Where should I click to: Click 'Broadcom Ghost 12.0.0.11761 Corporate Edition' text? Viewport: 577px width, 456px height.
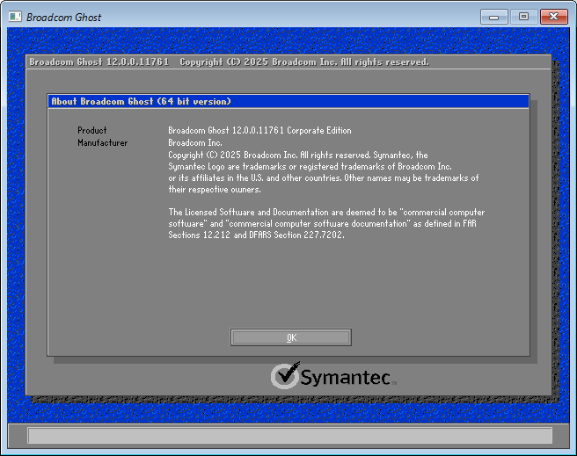pos(259,130)
